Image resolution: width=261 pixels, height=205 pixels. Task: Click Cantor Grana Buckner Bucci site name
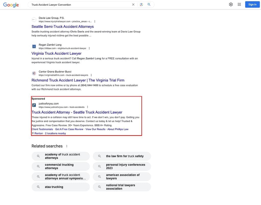pyautogui.click(x=55, y=72)
